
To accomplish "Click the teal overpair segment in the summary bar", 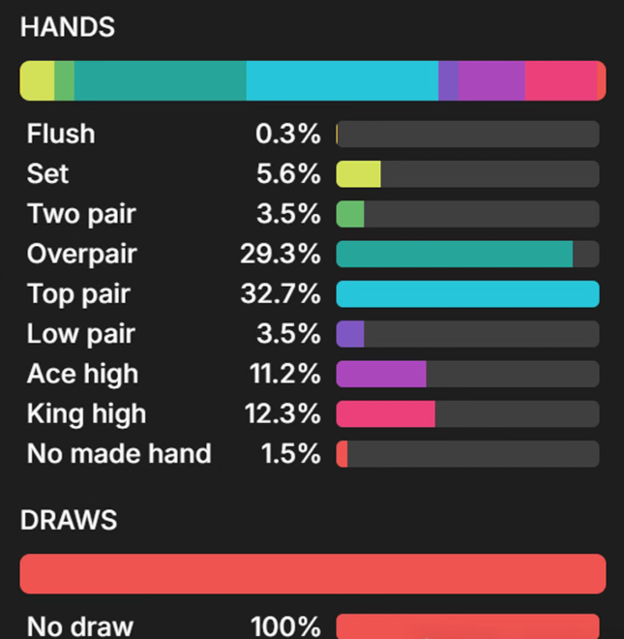I will [x=160, y=80].
